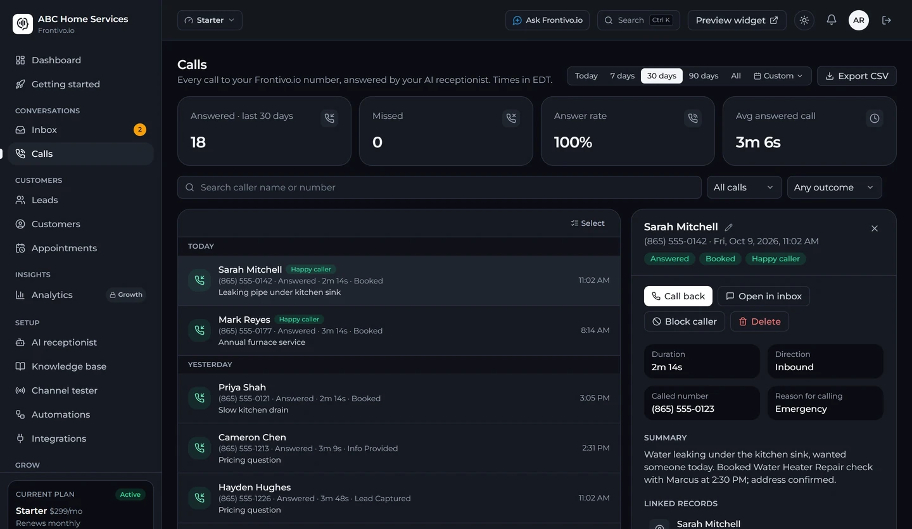Screen dimensions: 912x529
Task: Switch to the 90 days range
Action: pos(704,76)
